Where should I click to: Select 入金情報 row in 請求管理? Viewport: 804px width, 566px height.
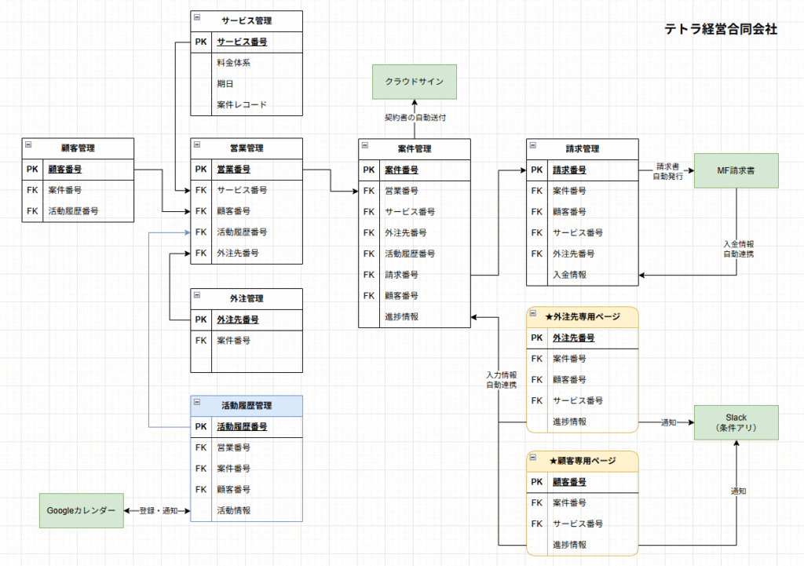569,275
